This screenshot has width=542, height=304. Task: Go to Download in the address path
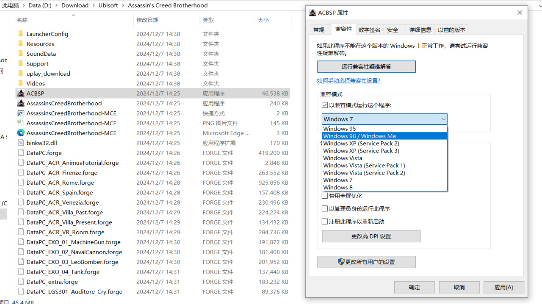tap(75, 5)
